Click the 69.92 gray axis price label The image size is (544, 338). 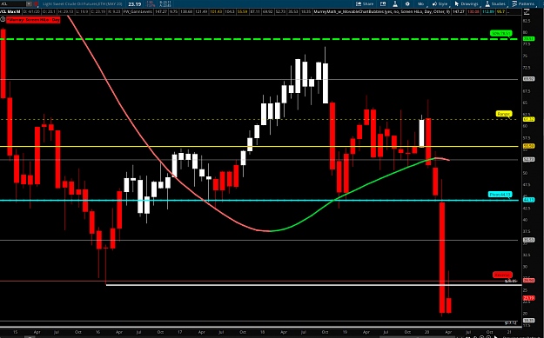point(528,79)
